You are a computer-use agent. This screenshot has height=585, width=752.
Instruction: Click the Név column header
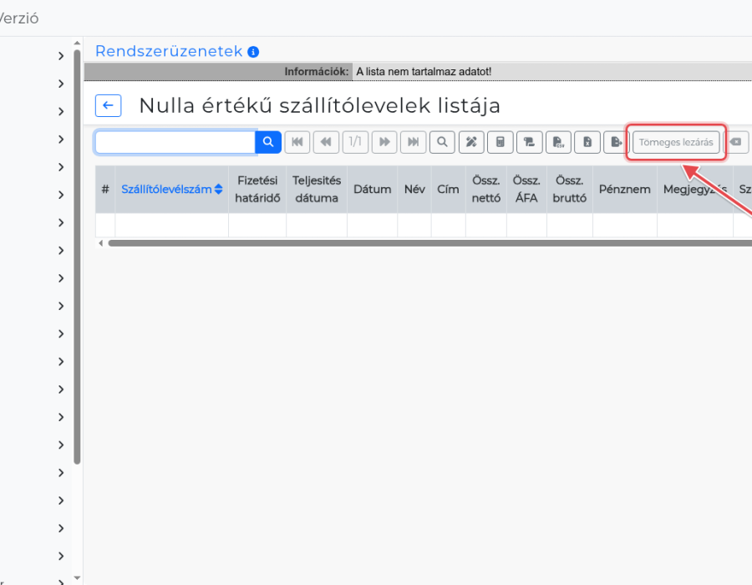tap(414, 190)
